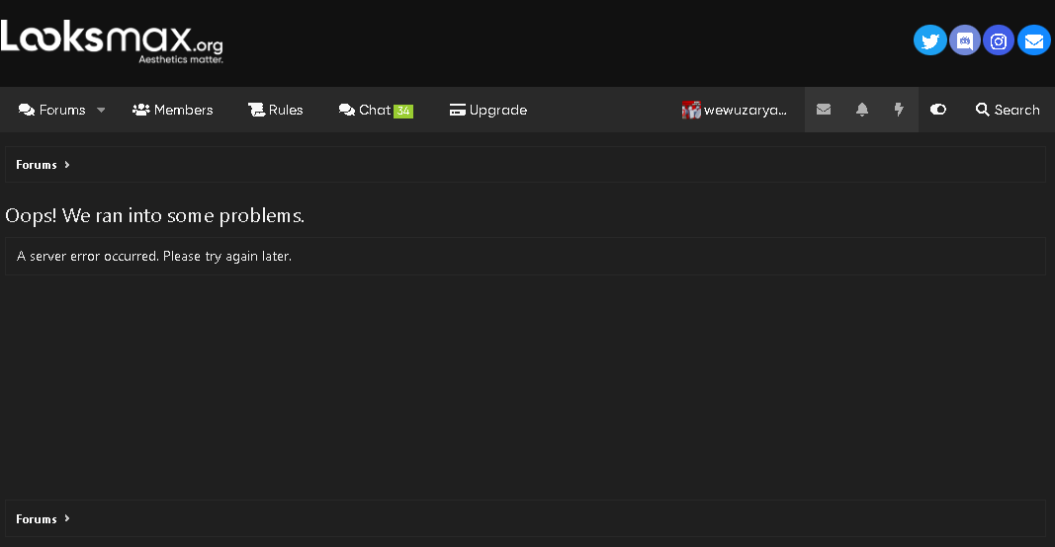The image size is (1055, 547).
Task: Open the wewuzarya account menu
Action: 745,110
